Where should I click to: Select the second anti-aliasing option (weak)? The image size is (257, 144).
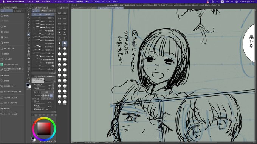tap(46, 95)
